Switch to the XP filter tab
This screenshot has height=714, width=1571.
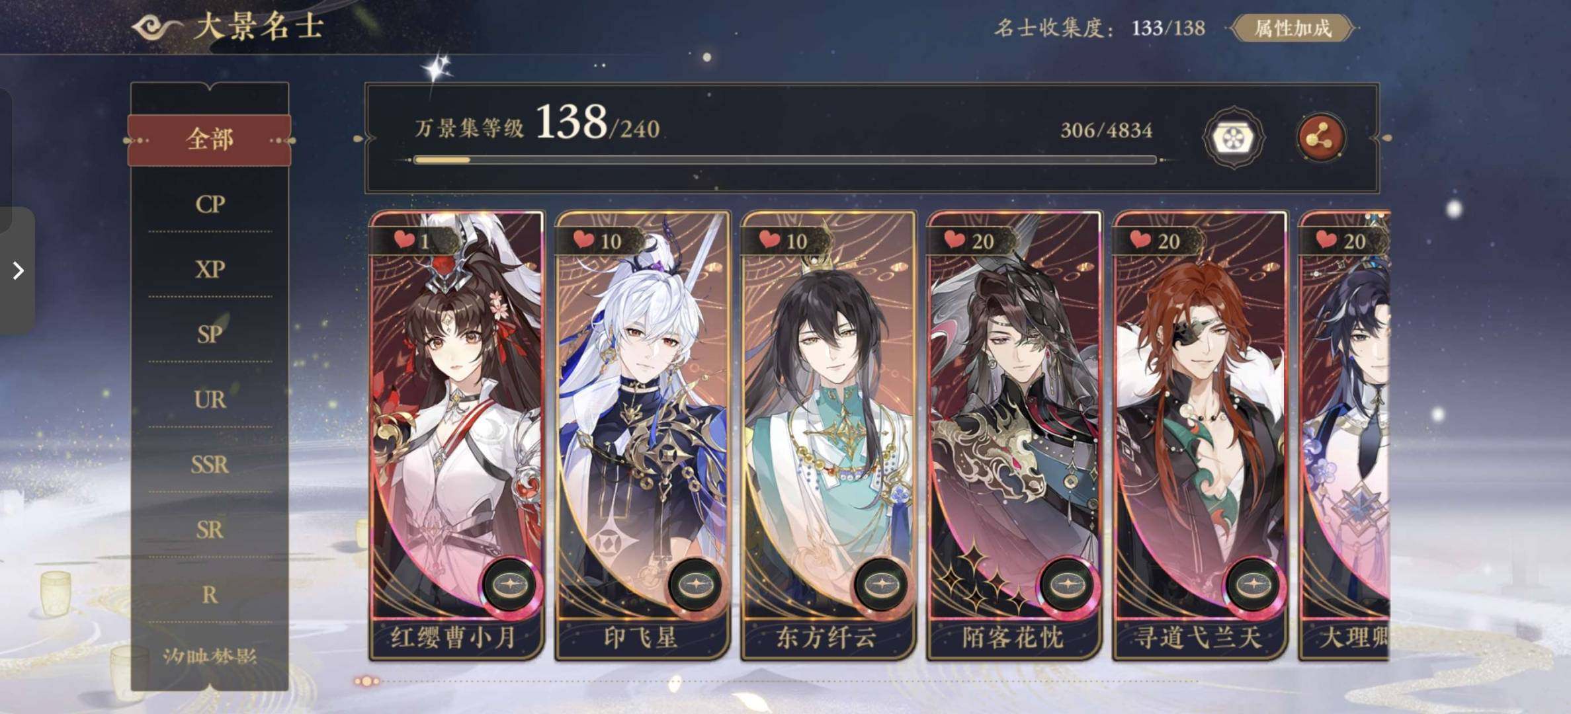[210, 269]
